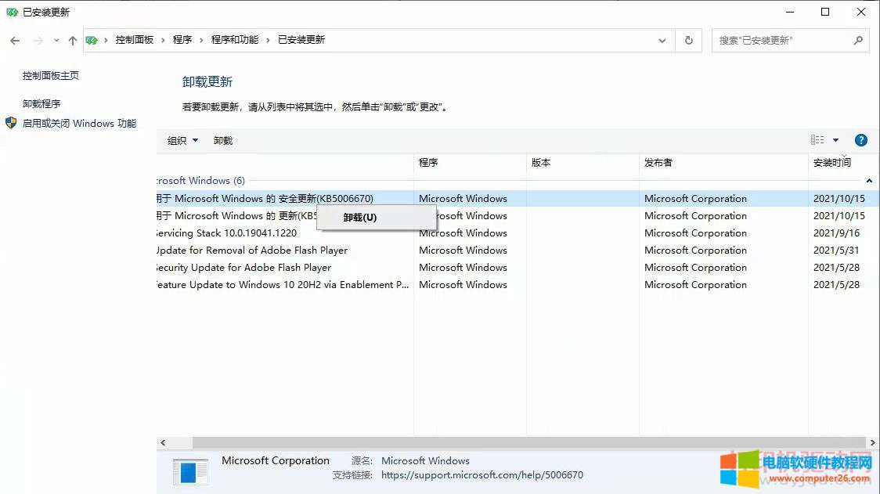Click 已安装更新 breadcrumb

tap(301, 40)
